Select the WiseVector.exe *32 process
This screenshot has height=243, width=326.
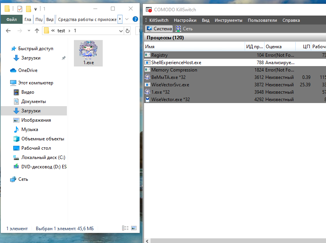pyautogui.click(x=235, y=100)
